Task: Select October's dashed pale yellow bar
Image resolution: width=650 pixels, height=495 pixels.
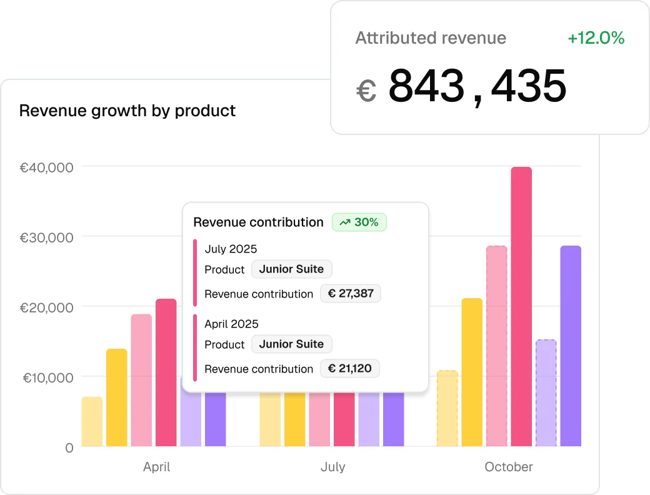Action: (447, 408)
